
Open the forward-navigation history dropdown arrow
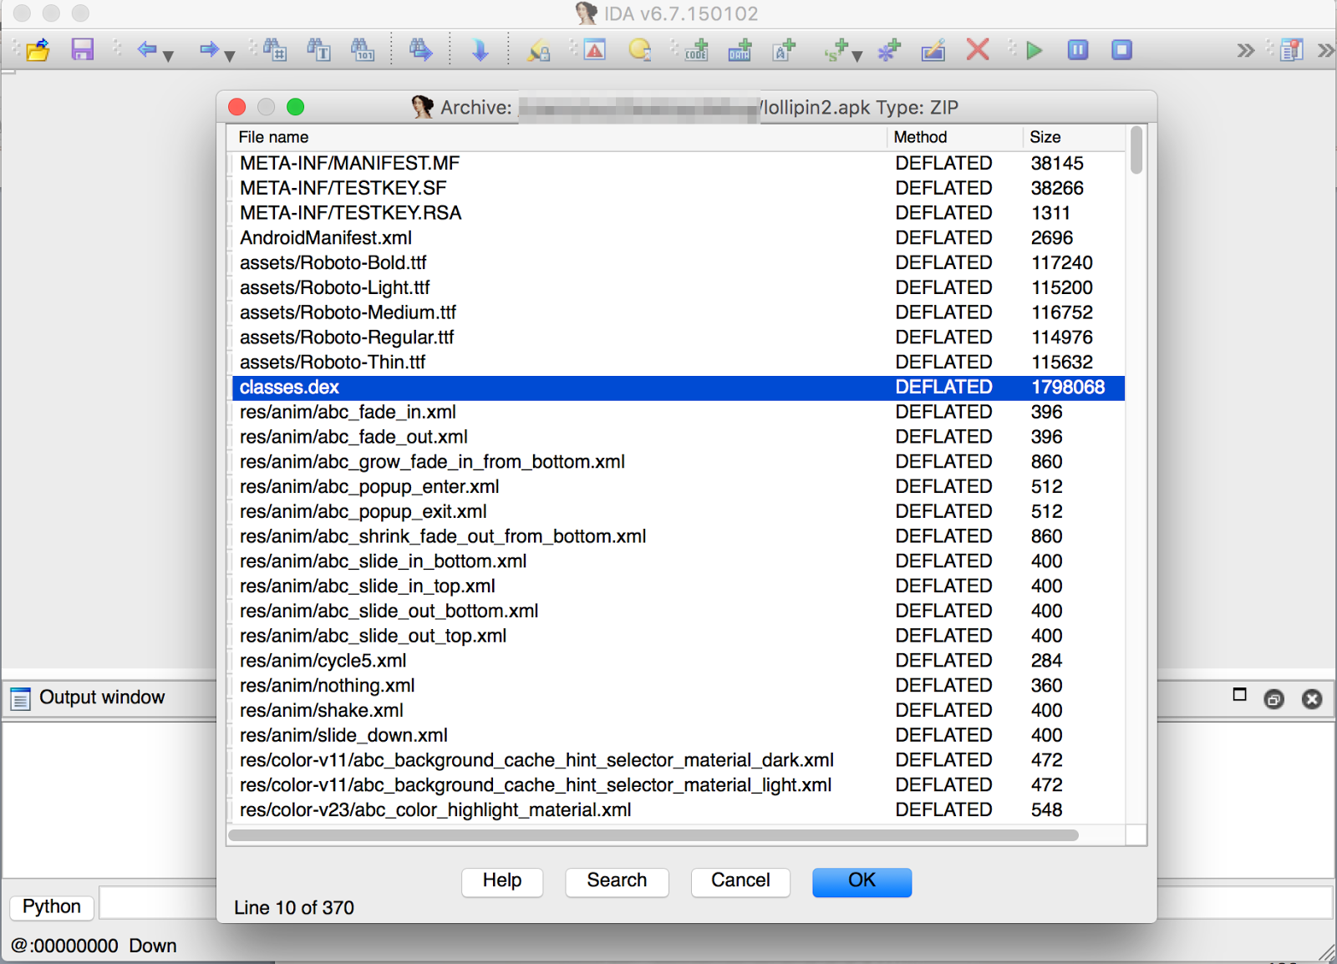230,56
